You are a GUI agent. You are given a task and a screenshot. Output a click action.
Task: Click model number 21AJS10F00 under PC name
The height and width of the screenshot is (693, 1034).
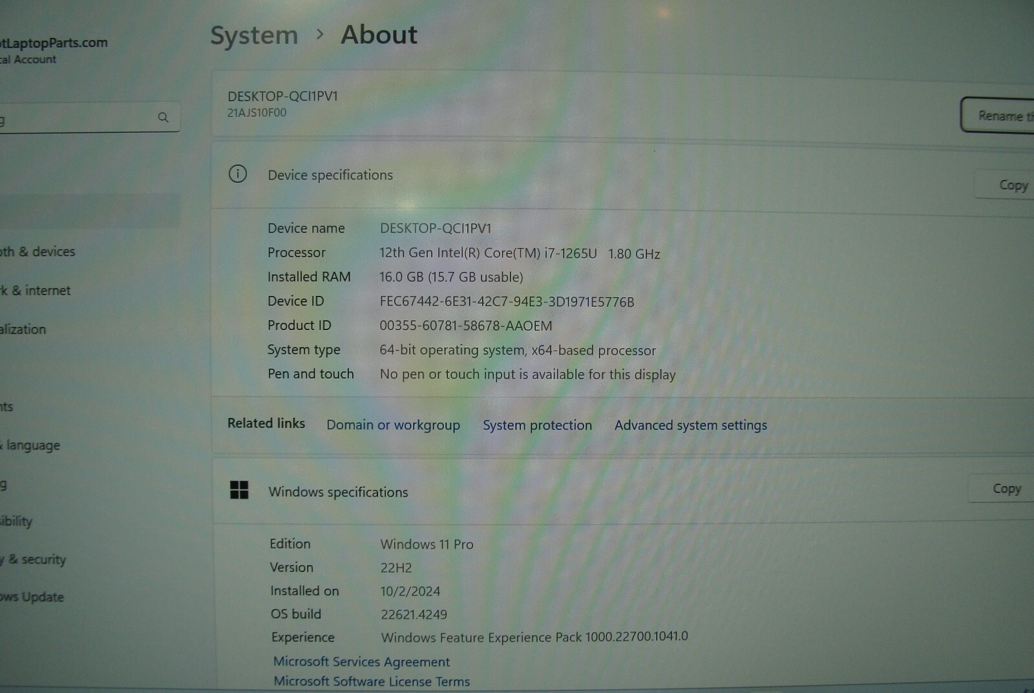[x=257, y=112]
